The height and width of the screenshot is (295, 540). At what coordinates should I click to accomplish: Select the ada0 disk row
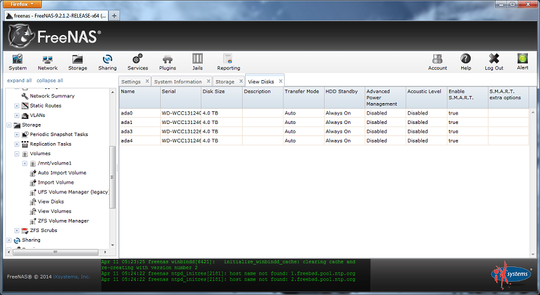point(324,113)
